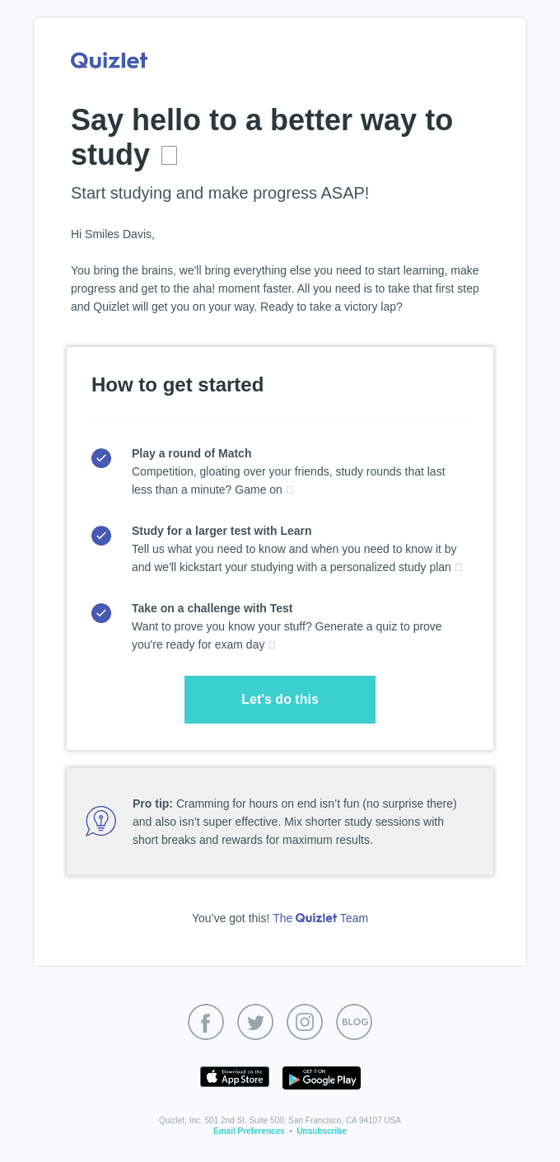
Task: Click the How to get started heading
Action: click(x=178, y=385)
